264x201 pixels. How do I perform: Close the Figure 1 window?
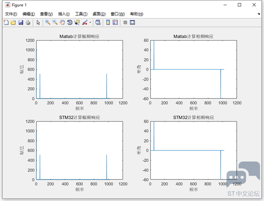point(254,5)
